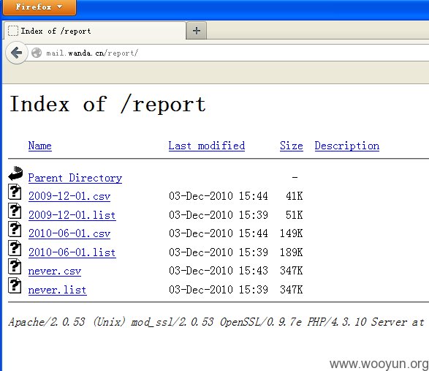This screenshot has width=429, height=371.
Task: Click the 149K size value
Action: pos(292,233)
